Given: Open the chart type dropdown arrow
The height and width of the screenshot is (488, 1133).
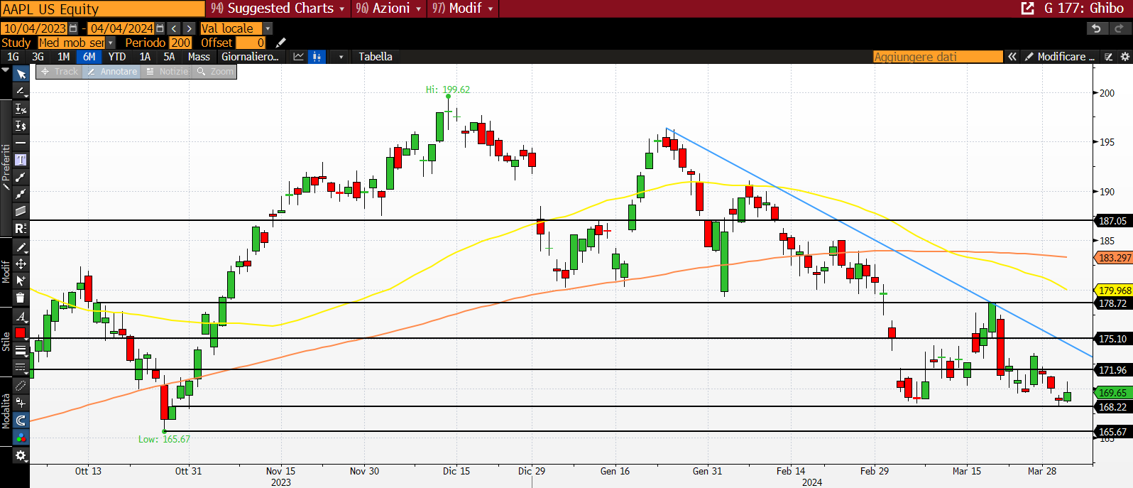Looking at the screenshot, I should [x=341, y=57].
